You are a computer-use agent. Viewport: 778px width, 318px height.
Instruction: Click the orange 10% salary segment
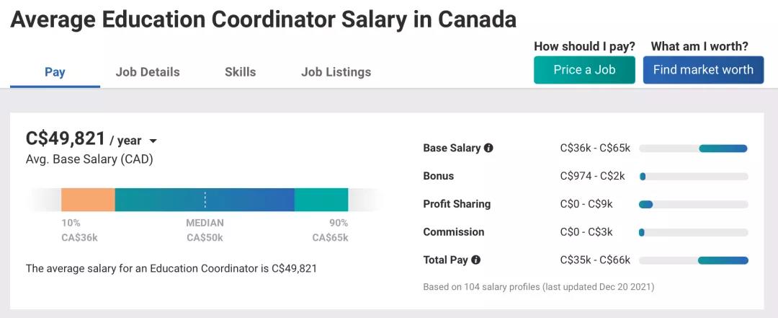click(x=88, y=200)
